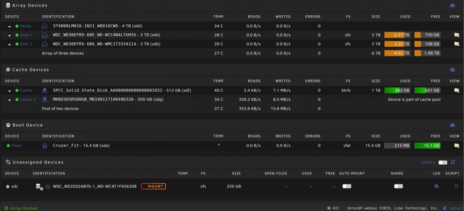Expand the Disk 2 device dropdown arrow
Image resolution: width=464 pixels, height=211 pixels.
click(9, 45)
